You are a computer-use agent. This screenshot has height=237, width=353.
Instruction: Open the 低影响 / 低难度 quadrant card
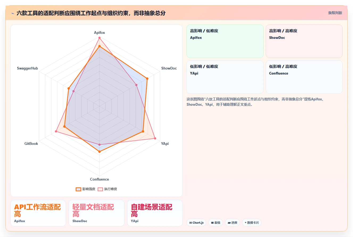(x=225, y=77)
